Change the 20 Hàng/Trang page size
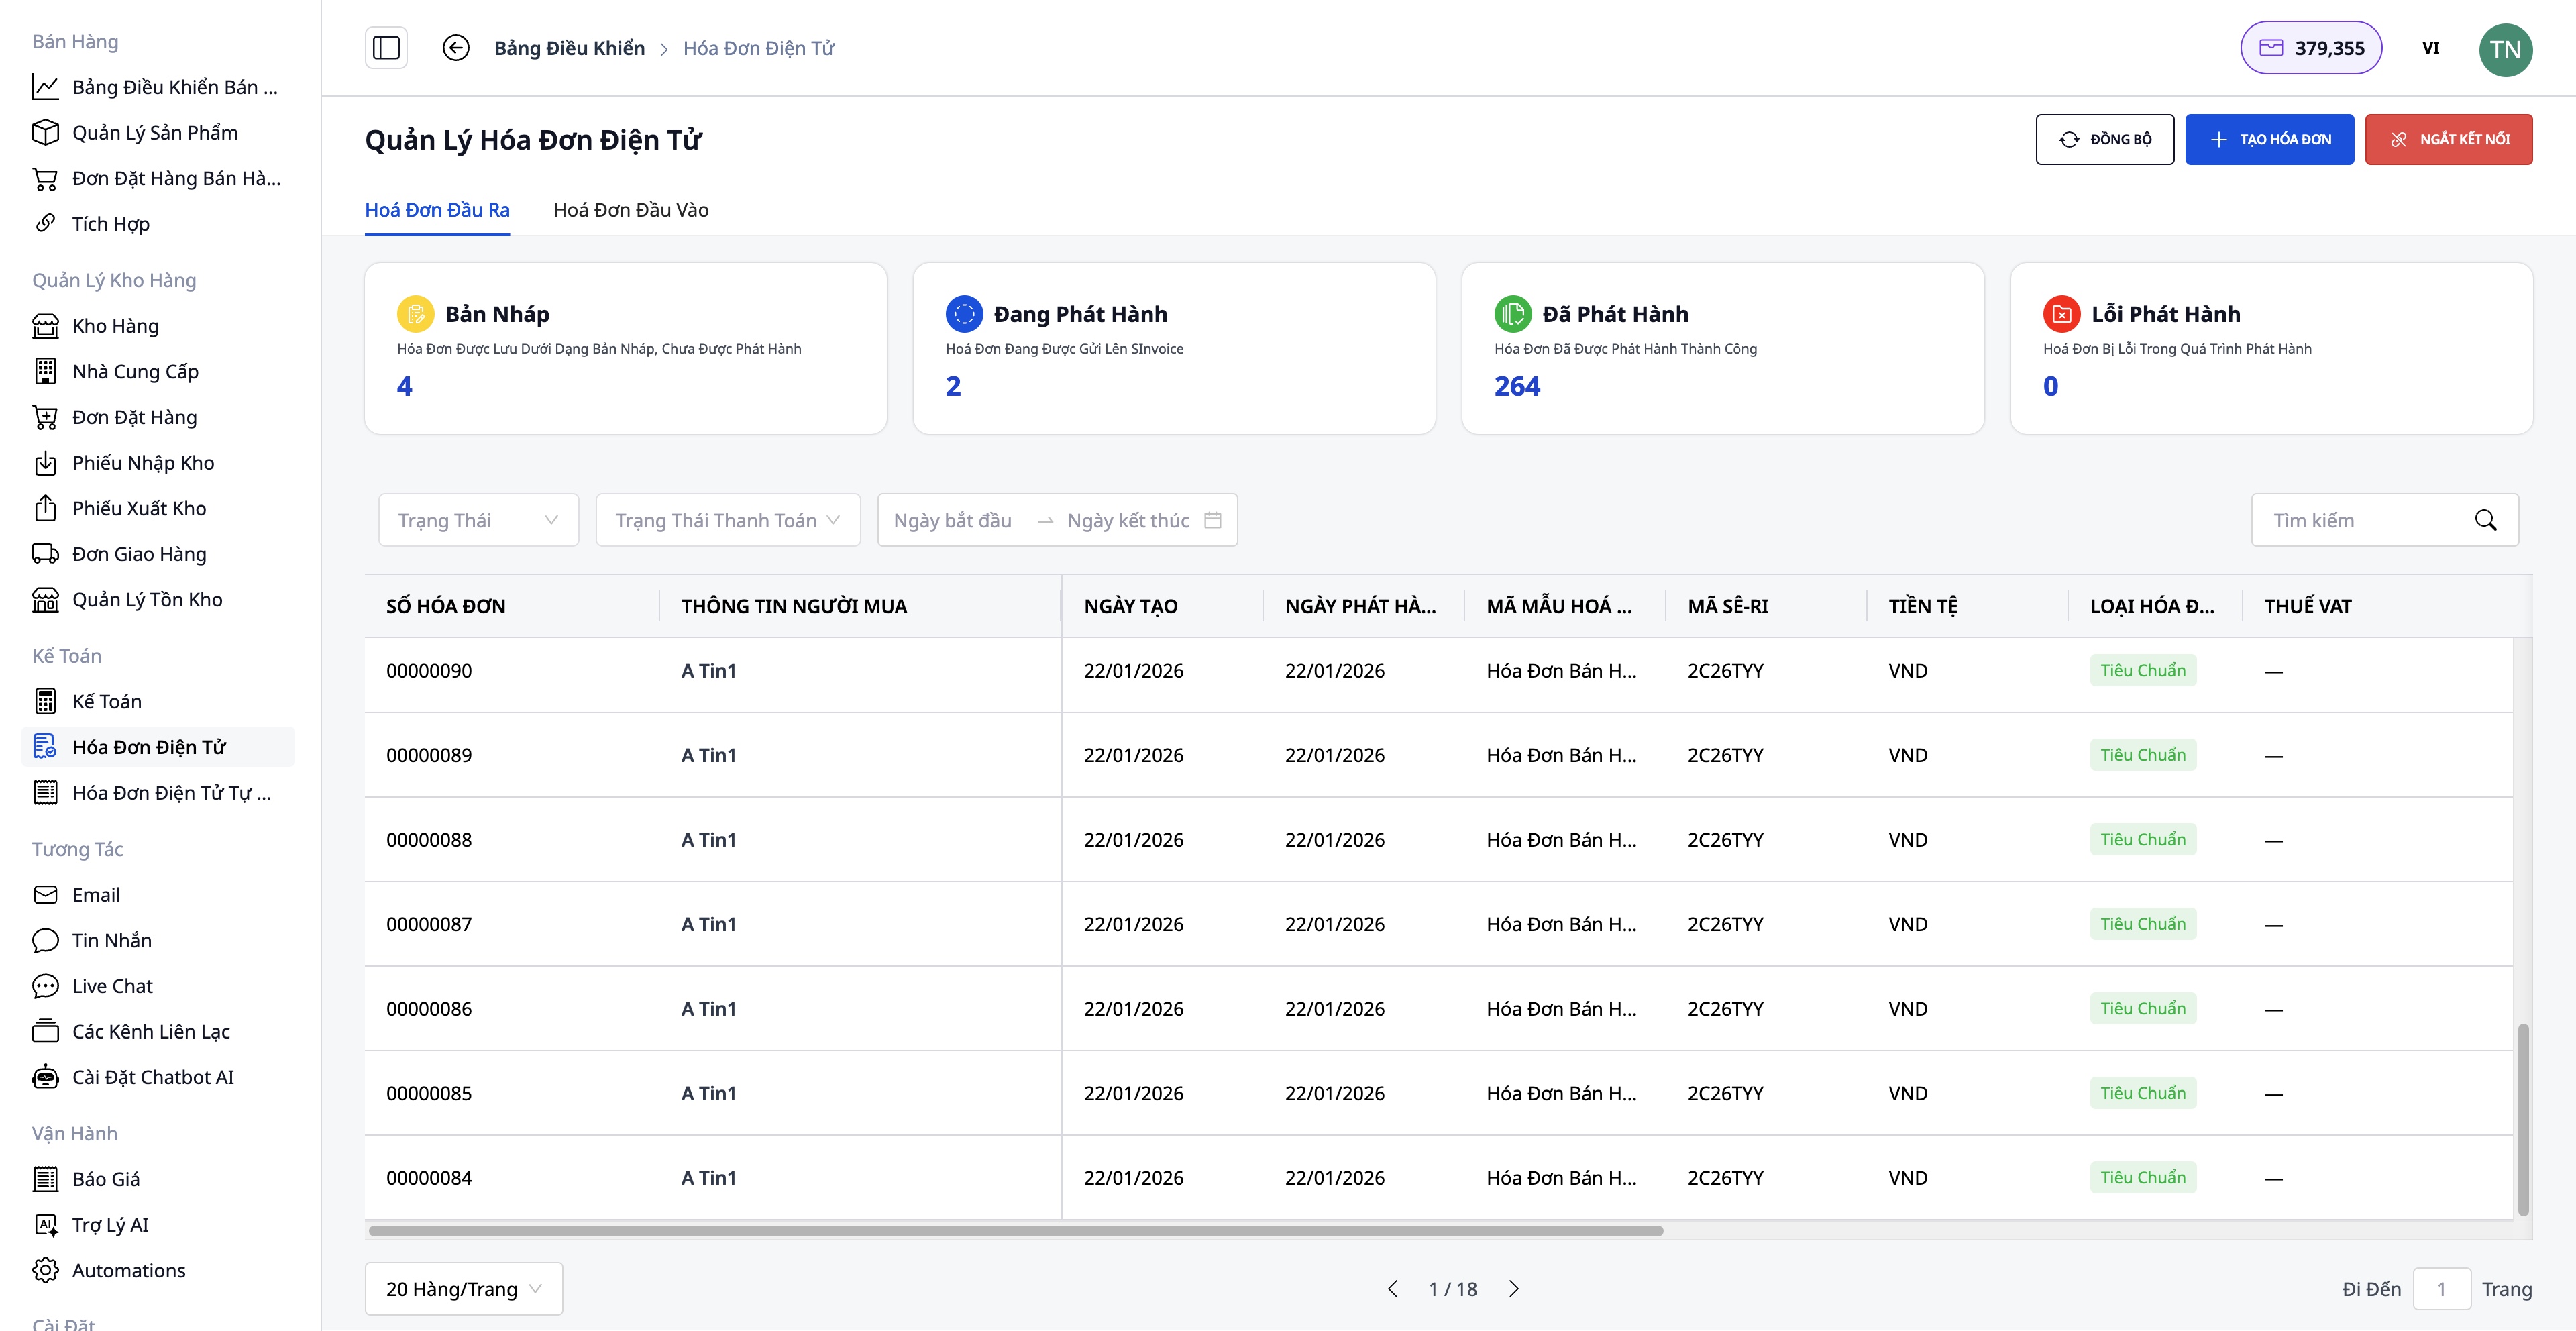The width and height of the screenshot is (2576, 1331). click(463, 1289)
